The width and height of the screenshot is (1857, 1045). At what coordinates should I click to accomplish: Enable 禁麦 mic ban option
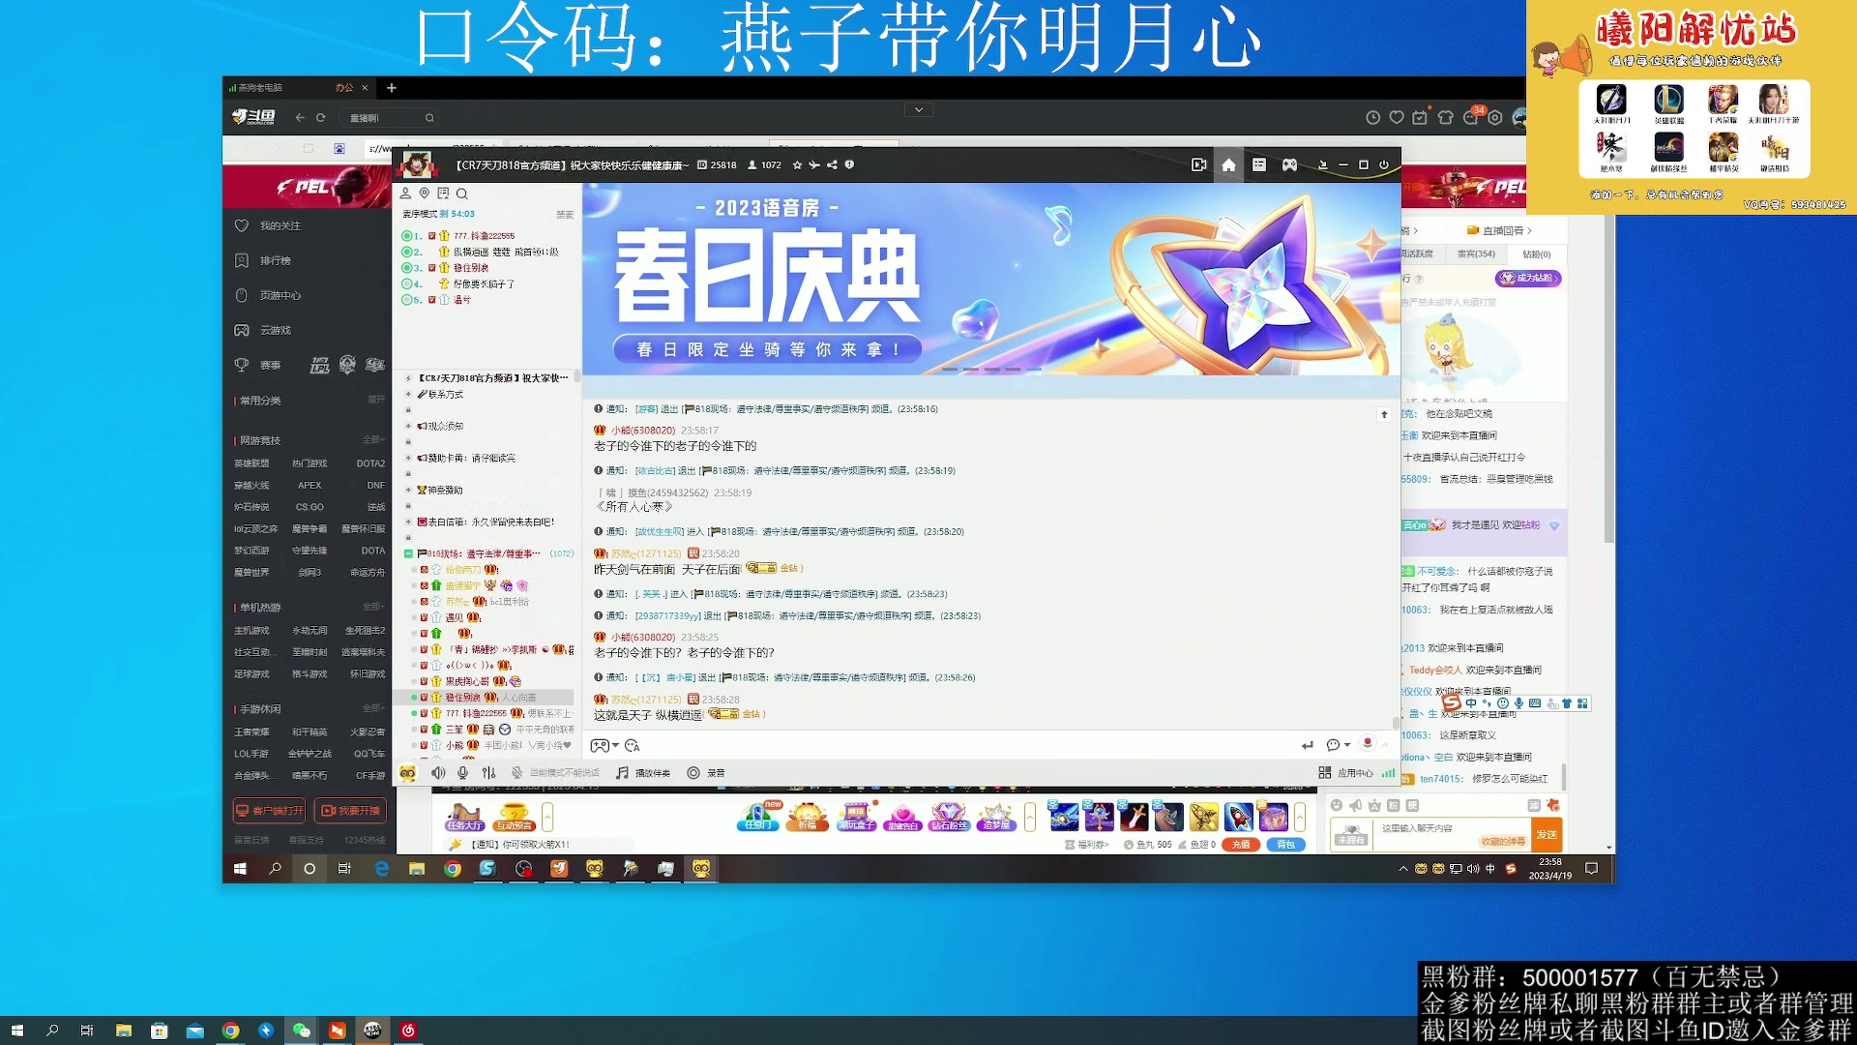coord(566,214)
